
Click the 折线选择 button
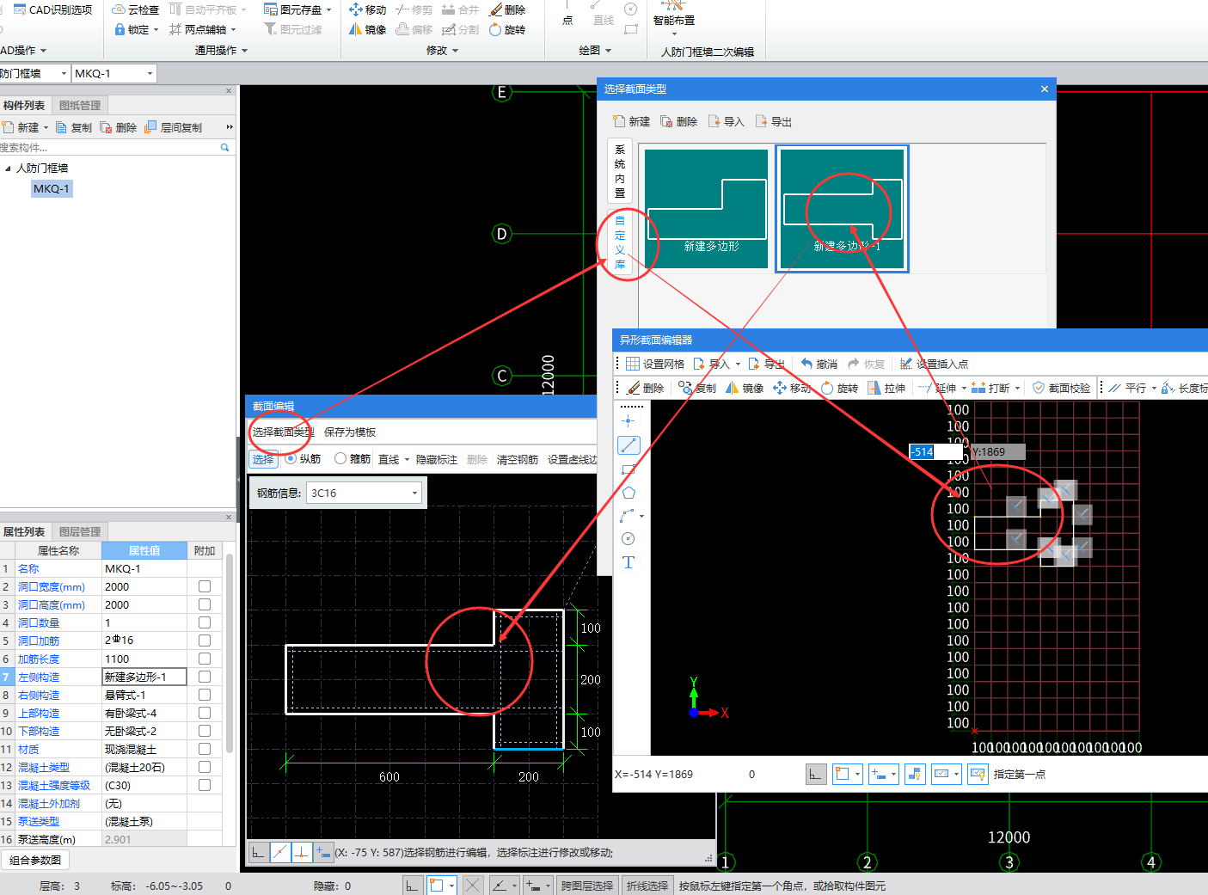[x=647, y=886]
